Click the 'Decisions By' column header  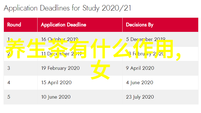(139, 25)
